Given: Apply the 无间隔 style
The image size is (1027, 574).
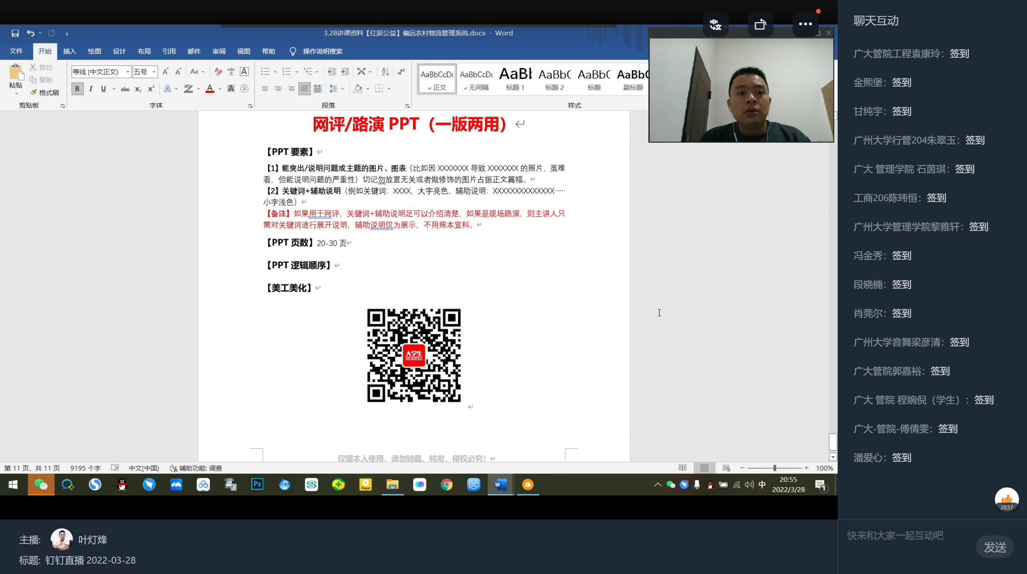Looking at the screenshot, I should (476, 79).
